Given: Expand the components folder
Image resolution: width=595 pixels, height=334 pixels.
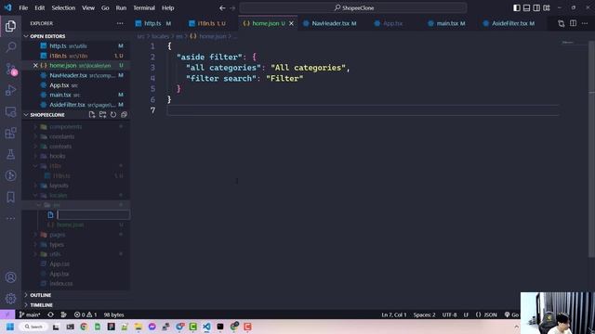Looking at the screenshot, I should [x=76, y=127].
